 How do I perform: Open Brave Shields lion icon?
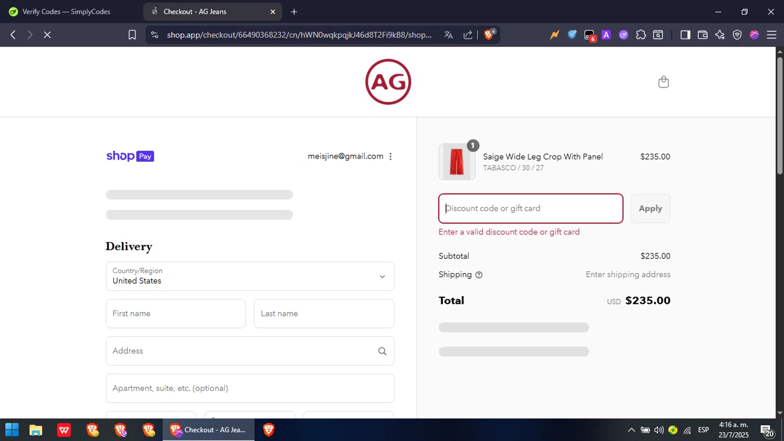489,35
